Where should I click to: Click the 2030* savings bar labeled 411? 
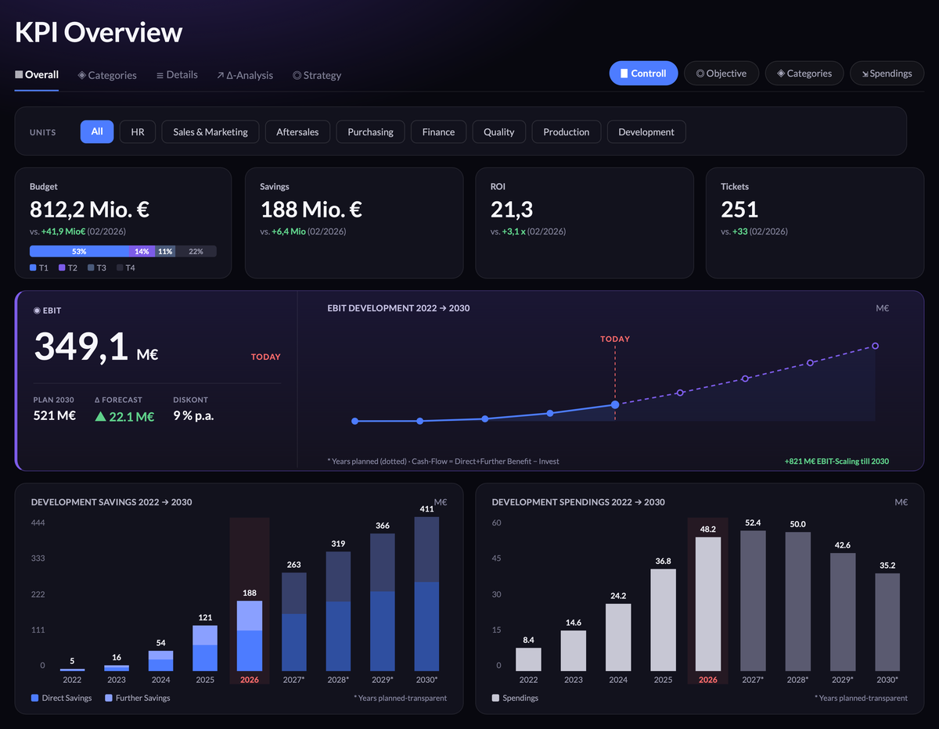(x=426, y=594)
